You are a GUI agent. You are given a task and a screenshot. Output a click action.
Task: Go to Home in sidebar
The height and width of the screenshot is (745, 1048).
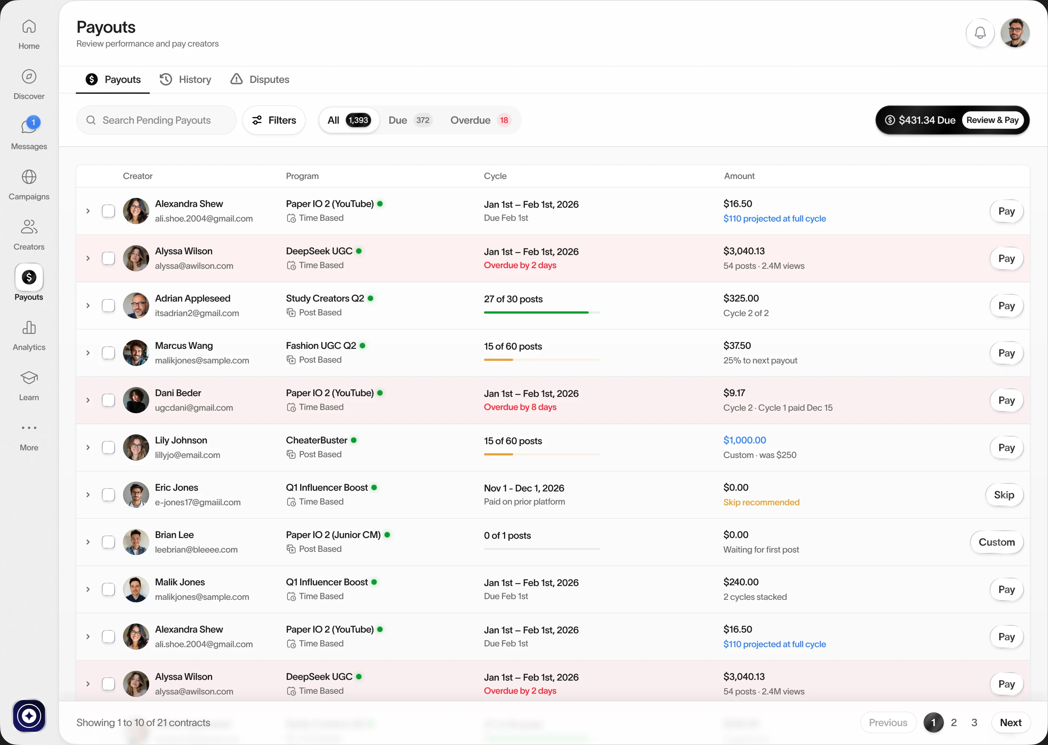pos(29,35)
